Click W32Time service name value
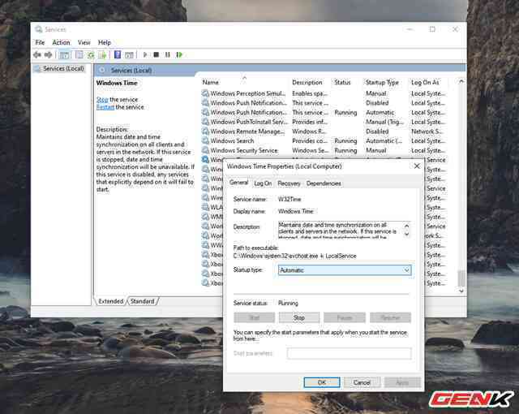This screenshot has width=519, height=414. point(290,199)
